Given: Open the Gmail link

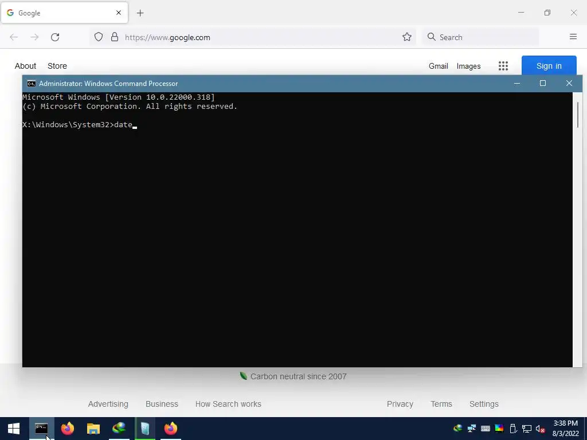Looking at the screenshot, I should [x=439, y=66].
